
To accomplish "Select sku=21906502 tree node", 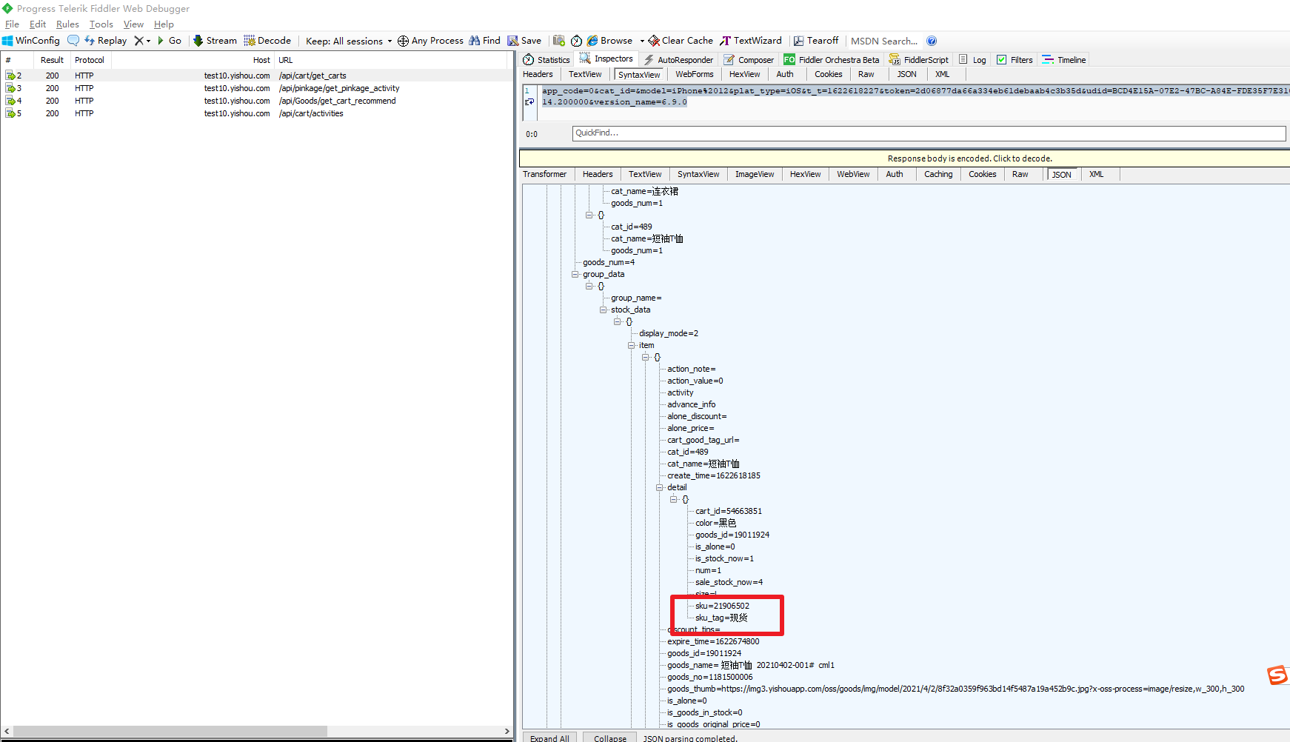I will point(722,606).
